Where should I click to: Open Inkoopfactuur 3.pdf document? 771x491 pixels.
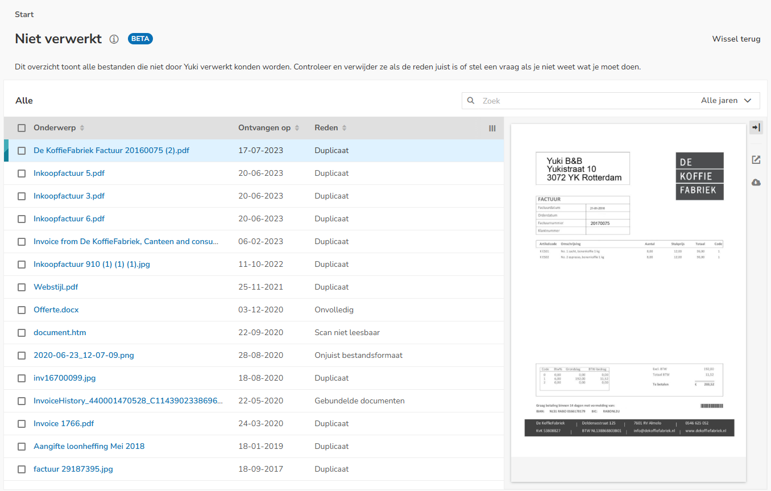coord(69,196)
